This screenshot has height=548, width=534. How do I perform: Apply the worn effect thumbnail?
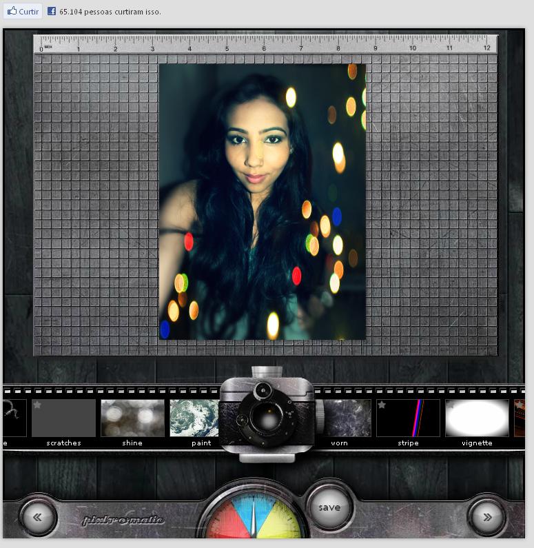click(x=346, y=418)
